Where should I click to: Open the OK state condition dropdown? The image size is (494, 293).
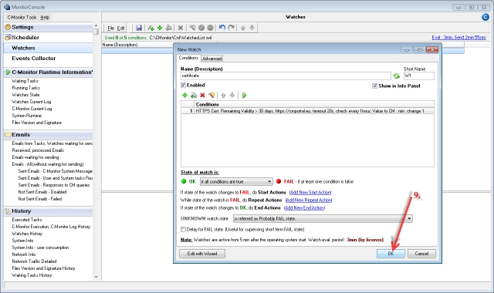pos(236,182)
